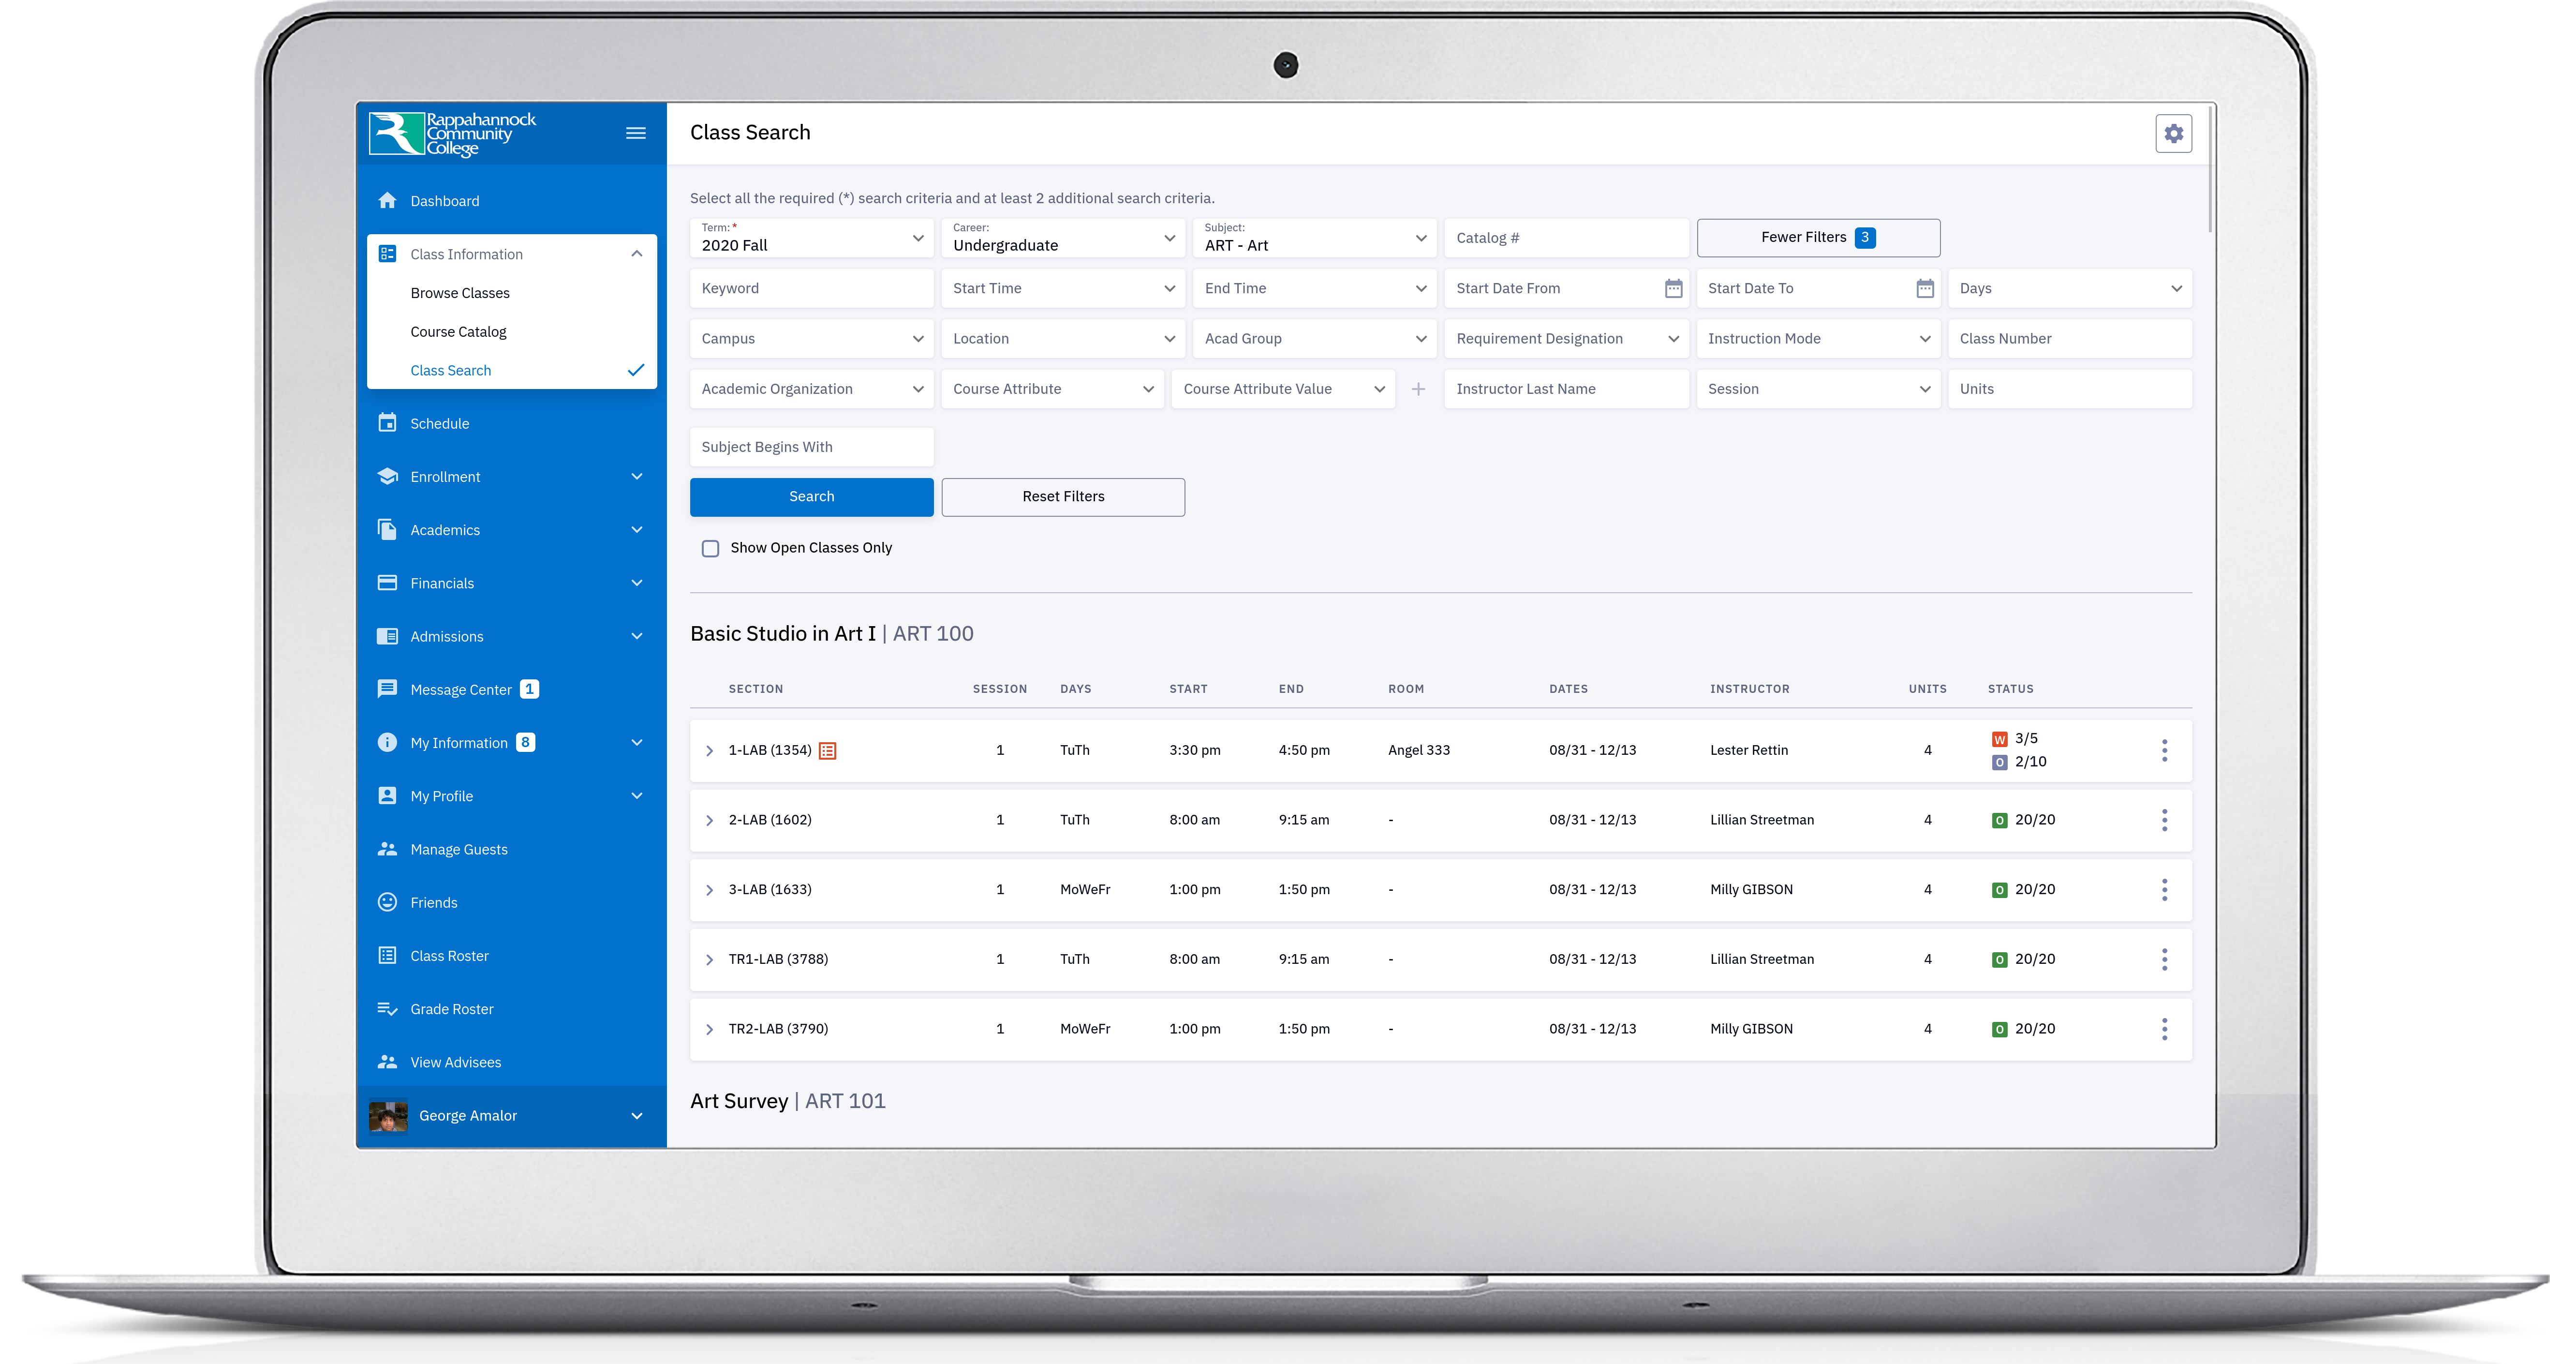Expand the 1-LAB (1354) section row
The image size is (2576, 1364).
(709, 750)
